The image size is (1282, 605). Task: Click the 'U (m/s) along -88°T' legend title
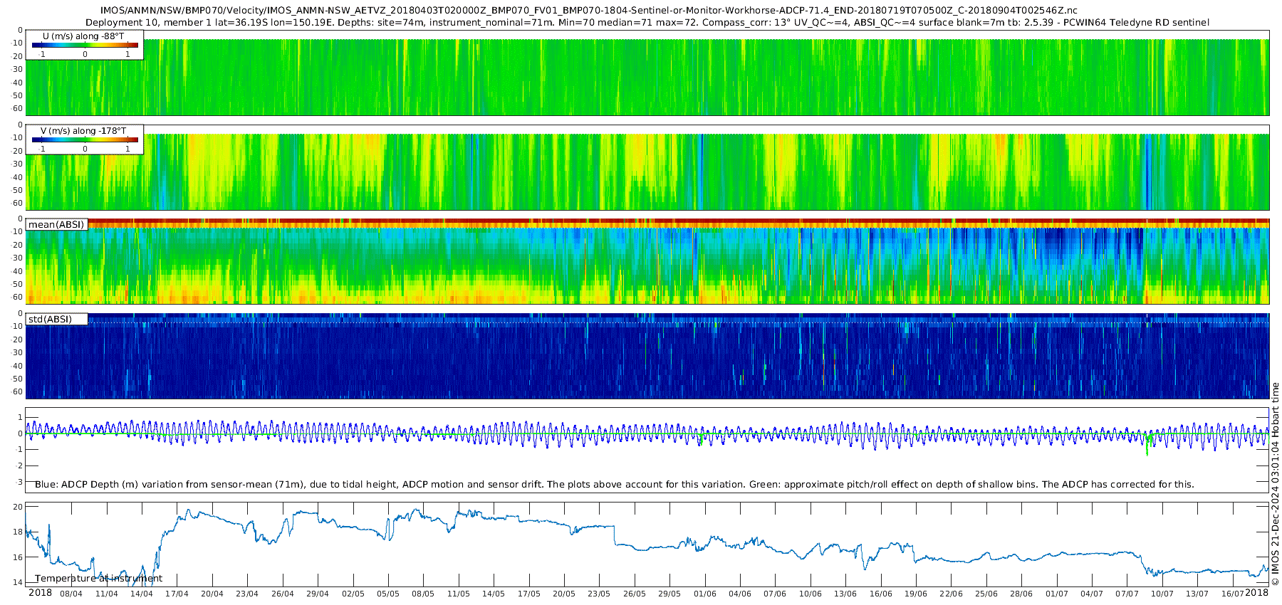(x=83, y=36)
